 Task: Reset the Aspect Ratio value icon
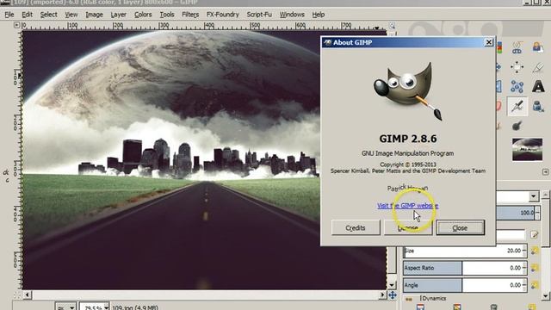point(535,268)
